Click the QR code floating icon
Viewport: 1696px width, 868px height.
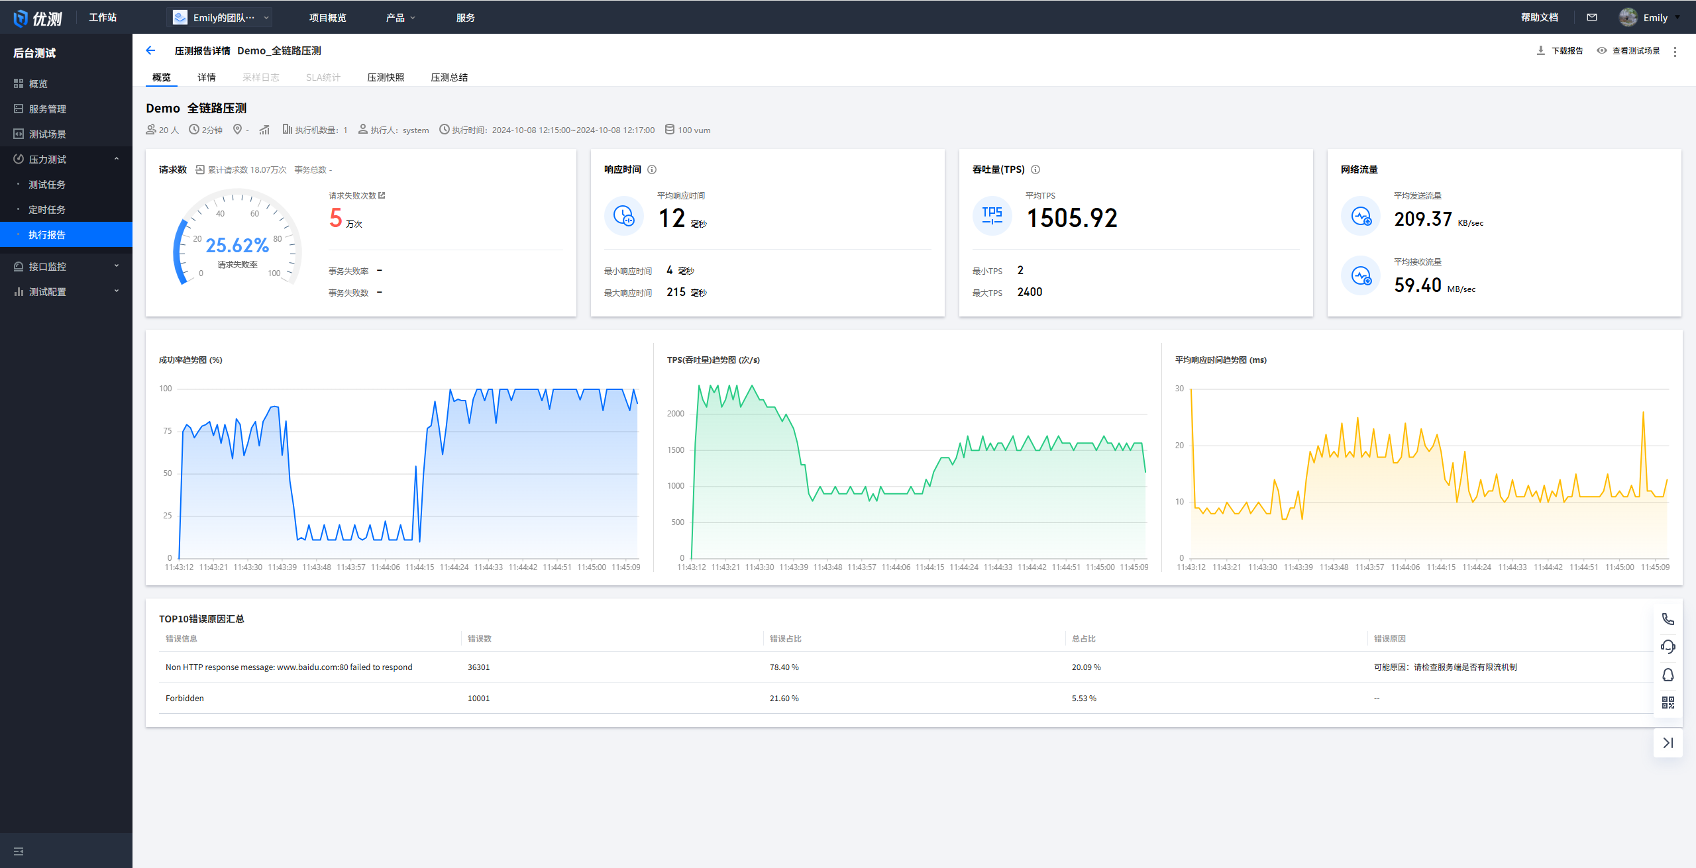tap(1668, 702)
